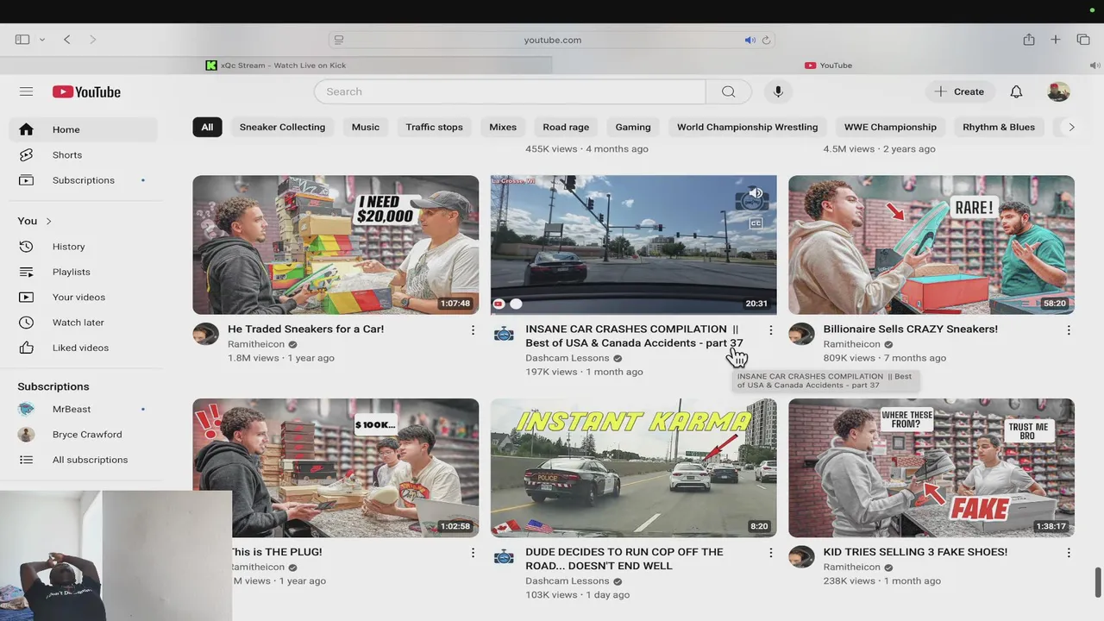Open the YouTube hamburger guide menu
This screenshot has height=621, width=1104.
point(26,91)
